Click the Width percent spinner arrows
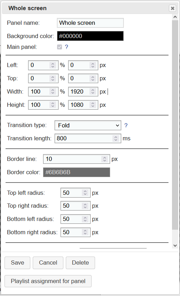180x296 pixels. point(53,91)
